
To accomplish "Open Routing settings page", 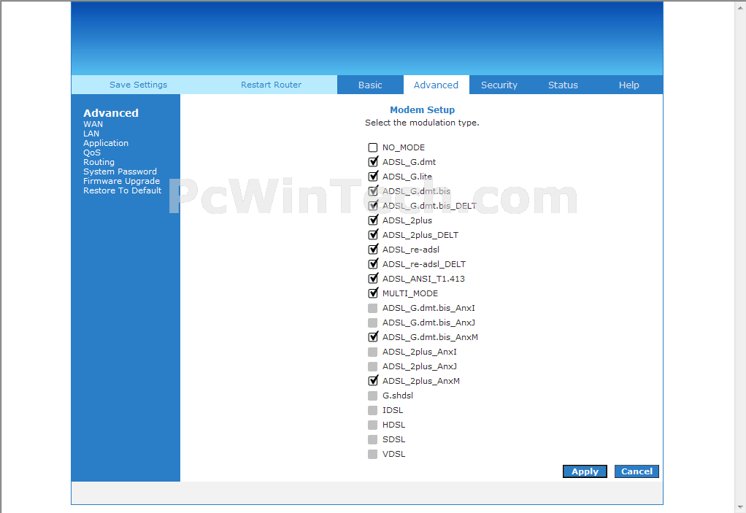I will (x=99, y=162).
